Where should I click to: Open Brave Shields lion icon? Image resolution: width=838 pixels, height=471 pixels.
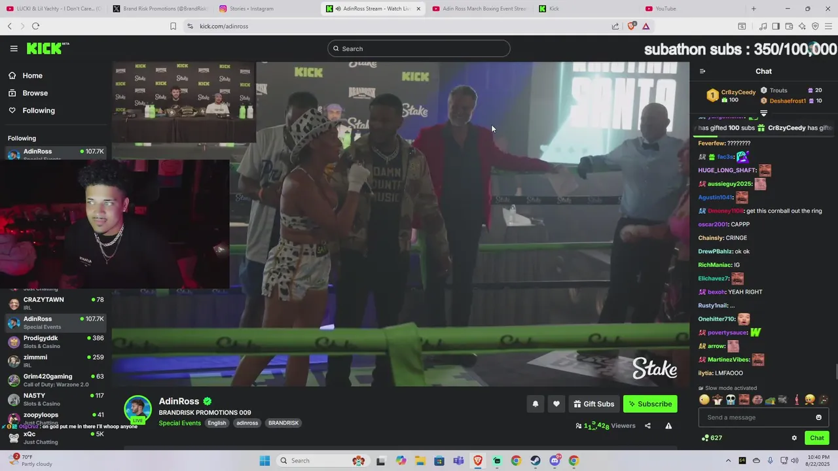(631, 26)
